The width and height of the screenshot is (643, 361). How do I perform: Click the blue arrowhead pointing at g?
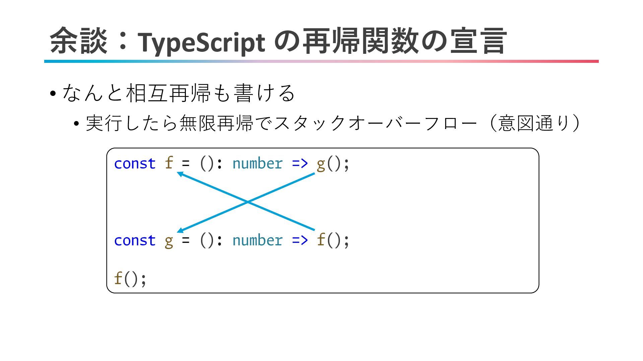(x=180, y=230)
